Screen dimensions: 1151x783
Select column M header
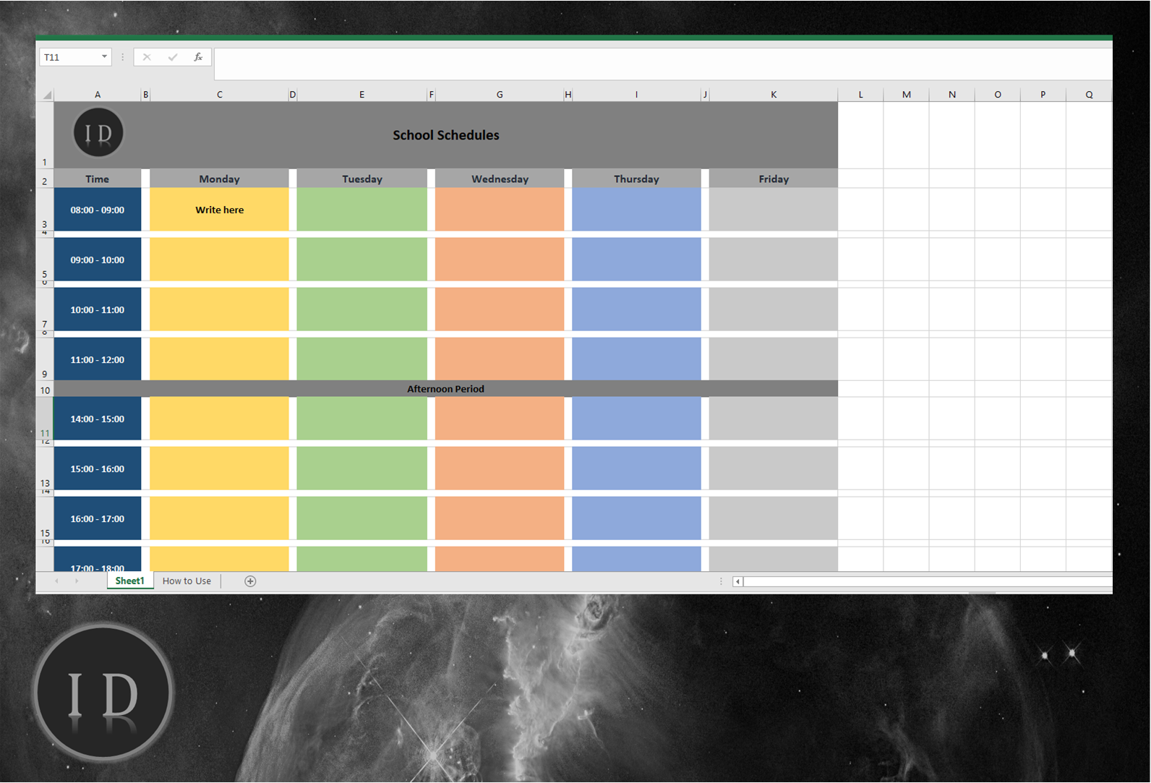pos(907,95)
